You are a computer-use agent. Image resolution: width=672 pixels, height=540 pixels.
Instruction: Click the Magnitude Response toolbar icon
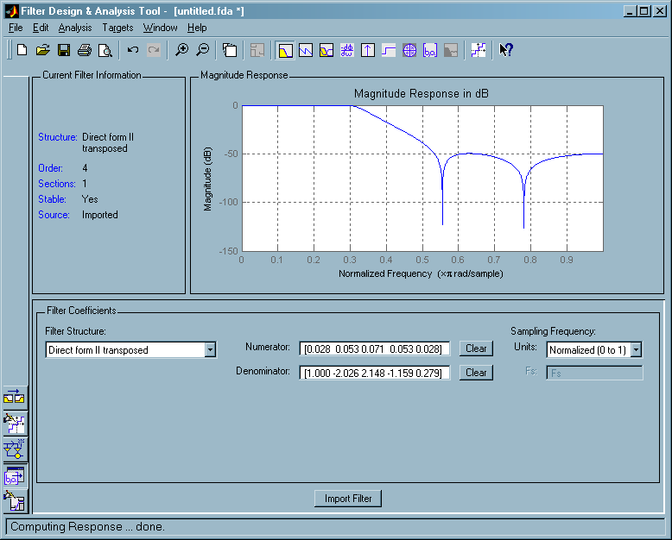(x=285, y=50)
